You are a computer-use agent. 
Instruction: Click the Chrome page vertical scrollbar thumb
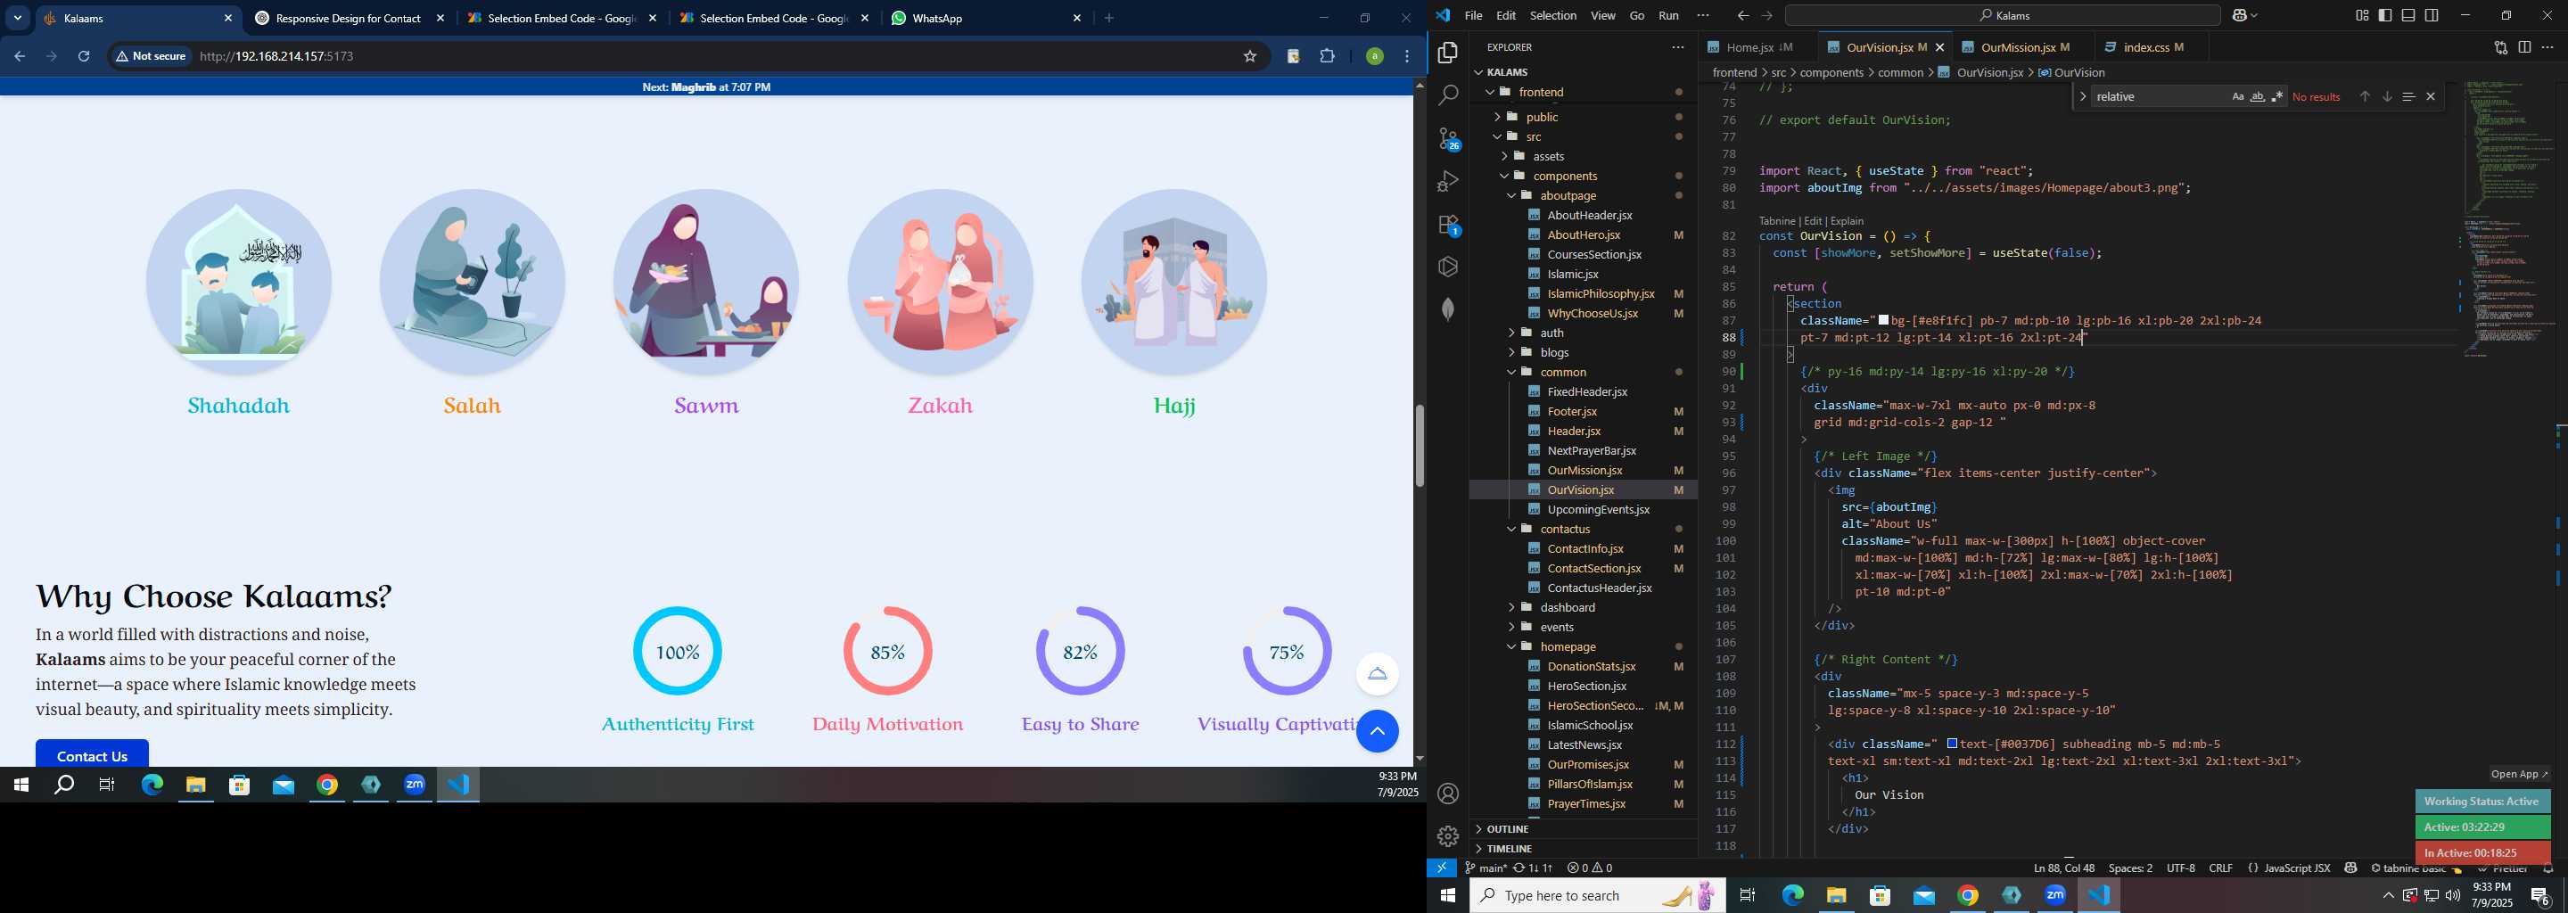(x=1420, y=446)
